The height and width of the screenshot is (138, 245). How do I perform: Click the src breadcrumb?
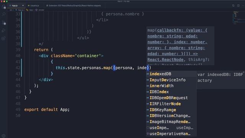point(11,10)
